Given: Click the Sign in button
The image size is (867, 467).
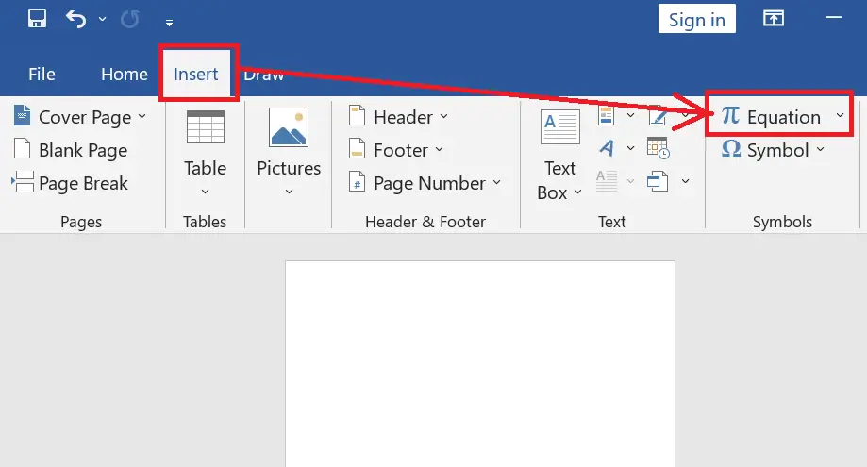Looking at the screenshot, I should (696, 19).
